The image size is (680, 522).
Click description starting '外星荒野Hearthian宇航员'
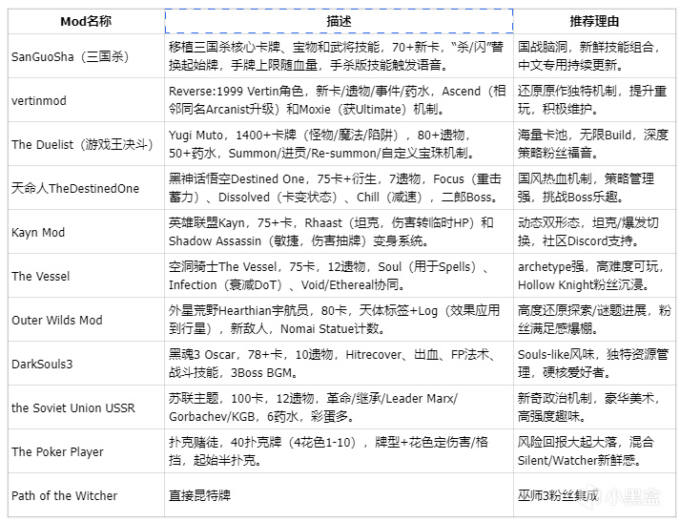click(339, 320)
